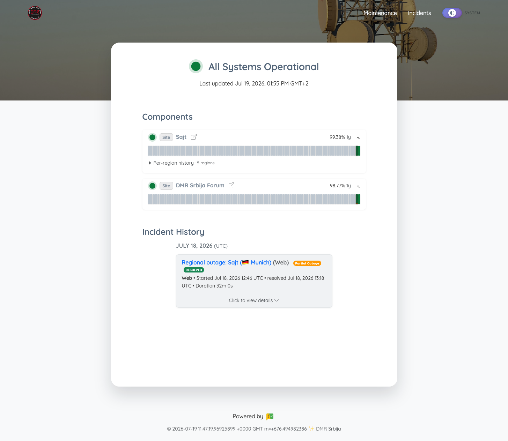Collapse the DMR Srbija Forum chevron
508x441 pixels.
click(x=358, y=186)
